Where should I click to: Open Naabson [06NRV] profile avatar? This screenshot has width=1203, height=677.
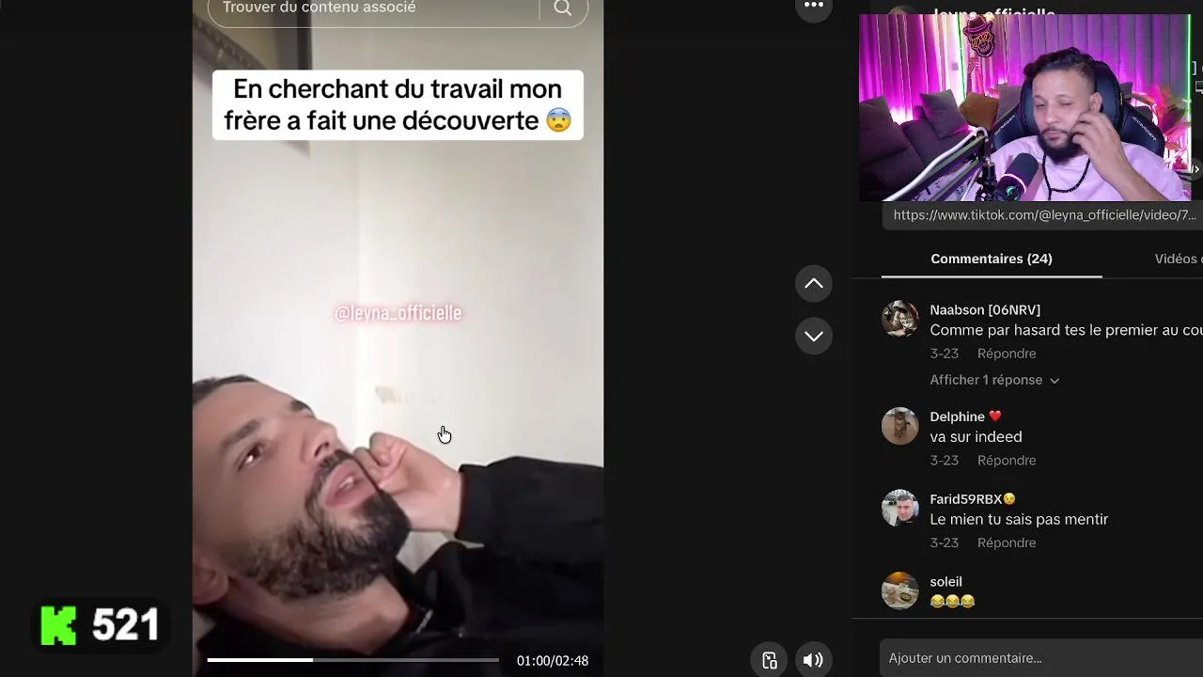coord(899,319)
